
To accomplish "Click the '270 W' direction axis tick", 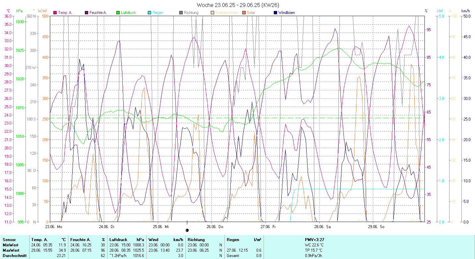I will (31, 67).
